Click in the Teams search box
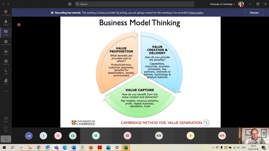The width and height of the screenshot is (269, 151). pyautogui.click(x=134, y=4)
